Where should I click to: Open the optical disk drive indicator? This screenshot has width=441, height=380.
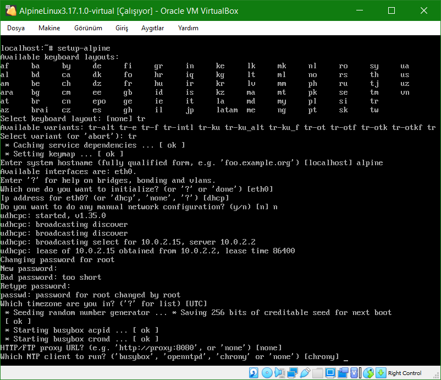pos(267,373)
